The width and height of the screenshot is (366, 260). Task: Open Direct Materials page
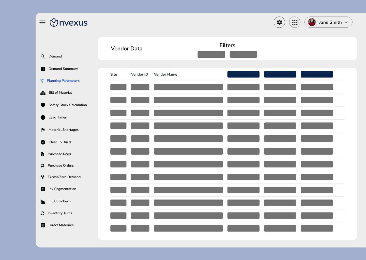(x=61, y=225)
